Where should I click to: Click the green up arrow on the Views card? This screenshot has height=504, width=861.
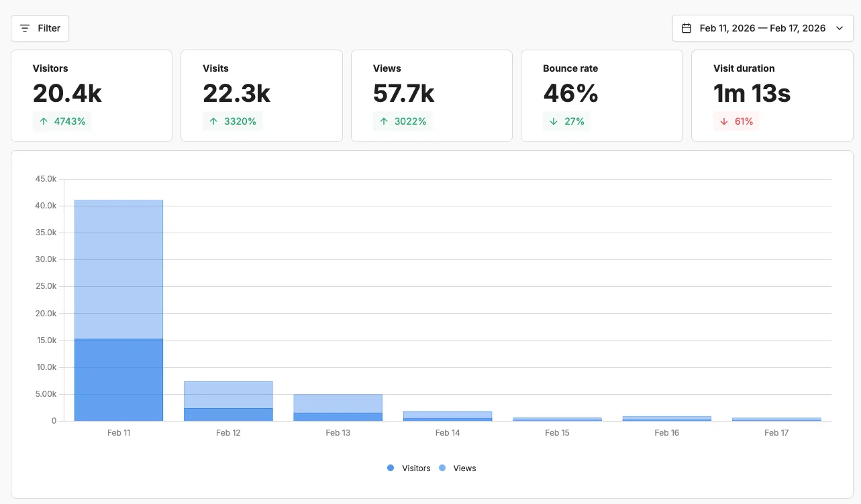385,121
